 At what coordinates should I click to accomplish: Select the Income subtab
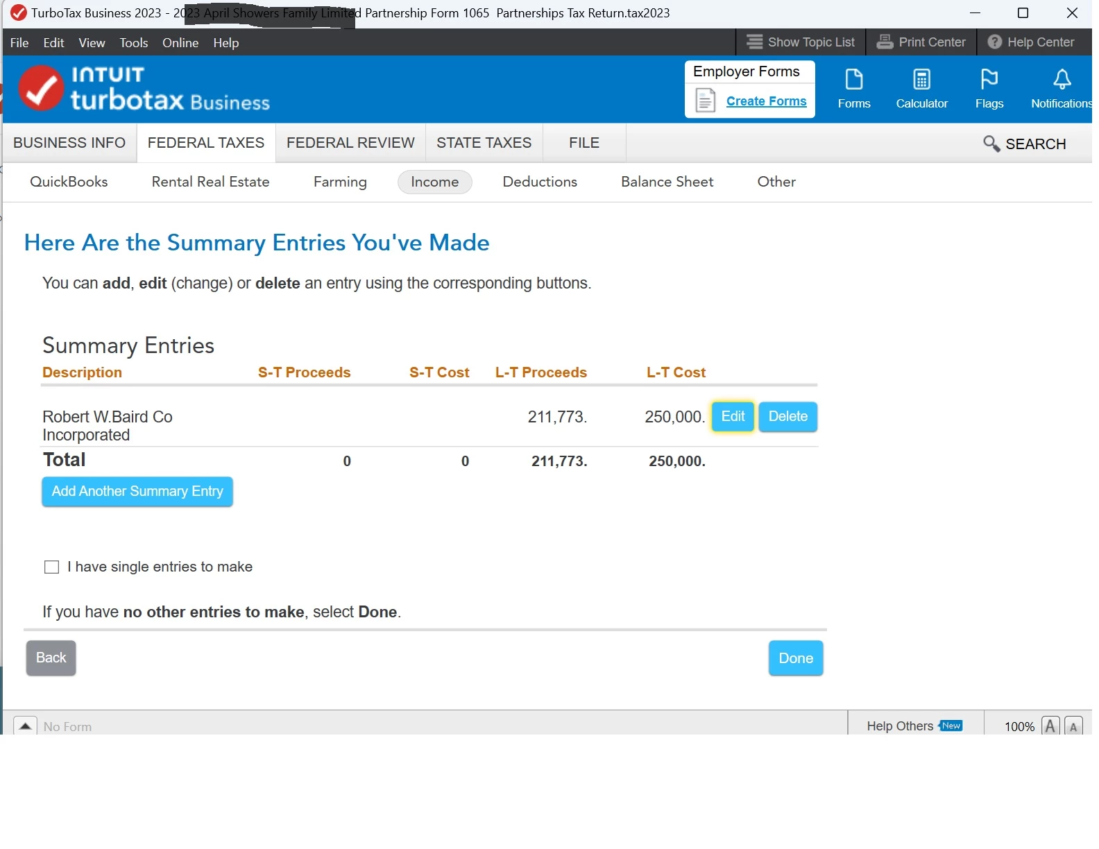pyautogui.click(x=434, y=182)
